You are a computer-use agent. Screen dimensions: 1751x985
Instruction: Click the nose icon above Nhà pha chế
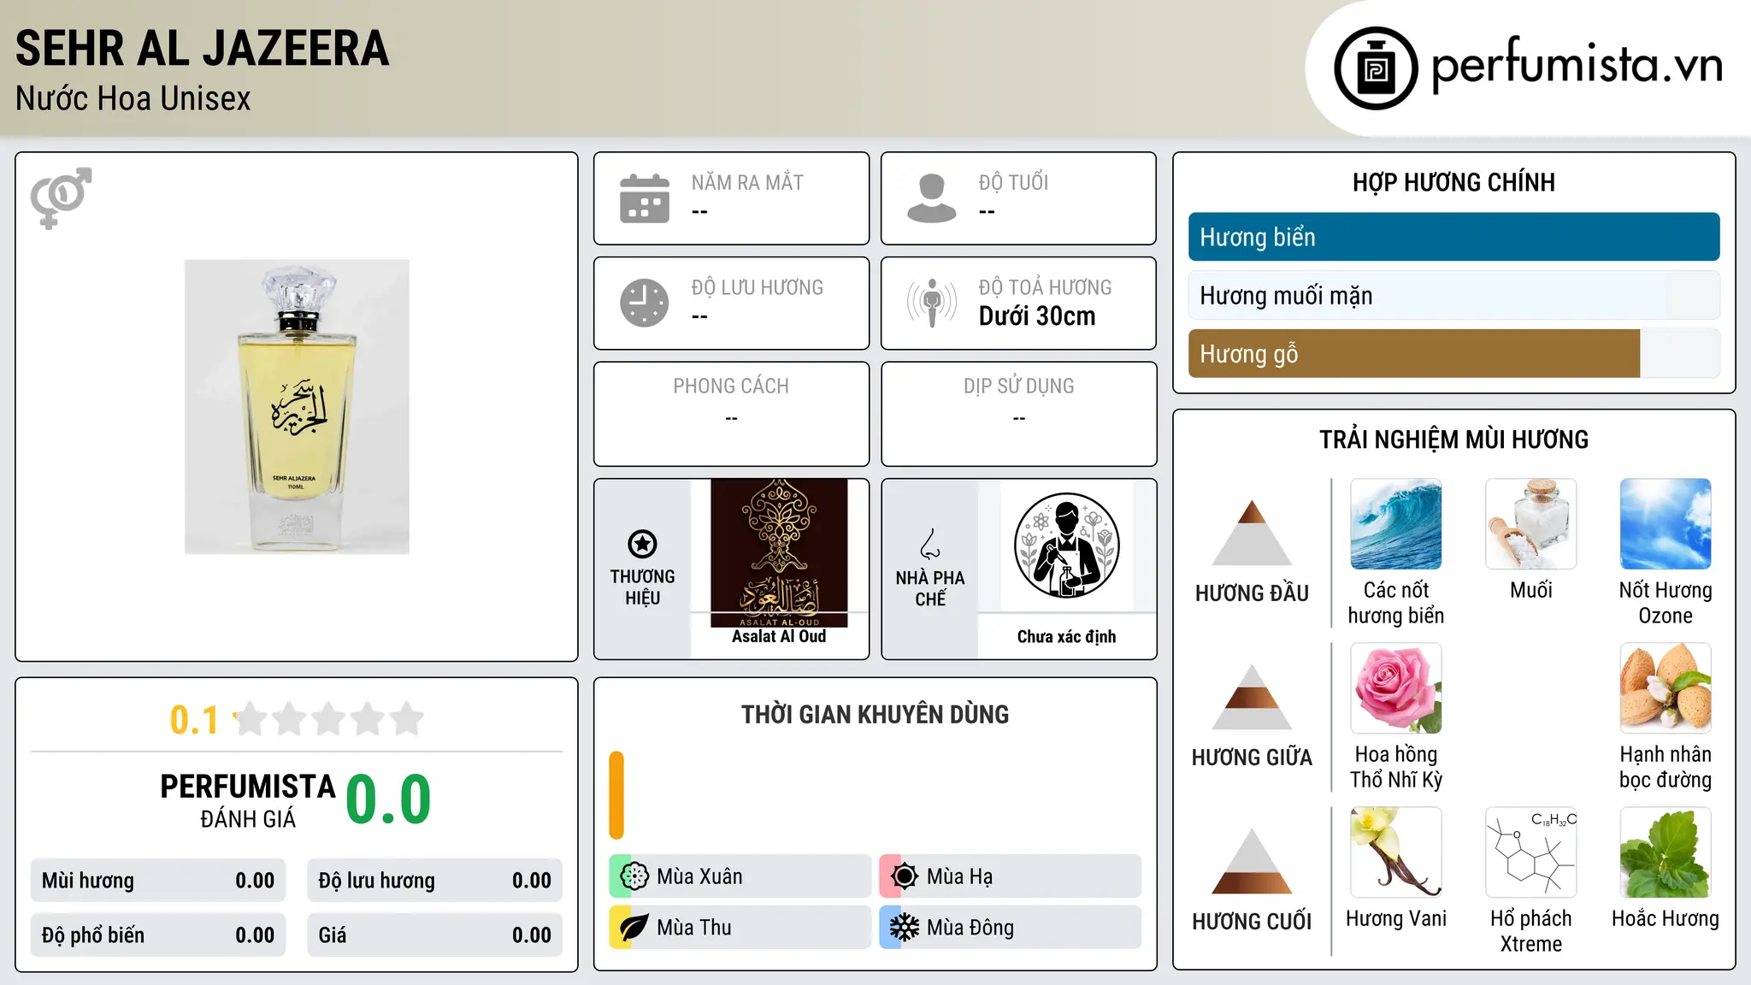pos(930,544)
